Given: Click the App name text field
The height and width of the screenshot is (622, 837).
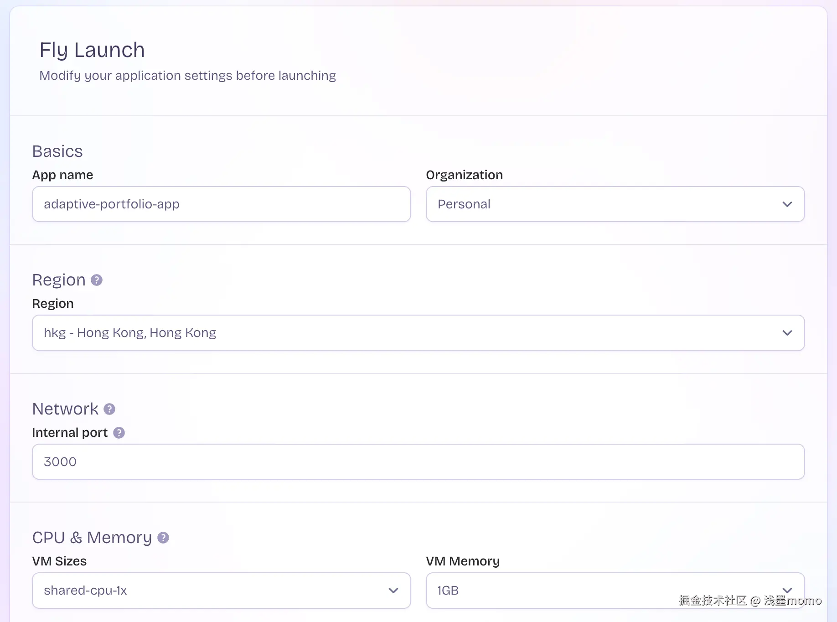Looking at the screenshot, I should coord(221,204).
